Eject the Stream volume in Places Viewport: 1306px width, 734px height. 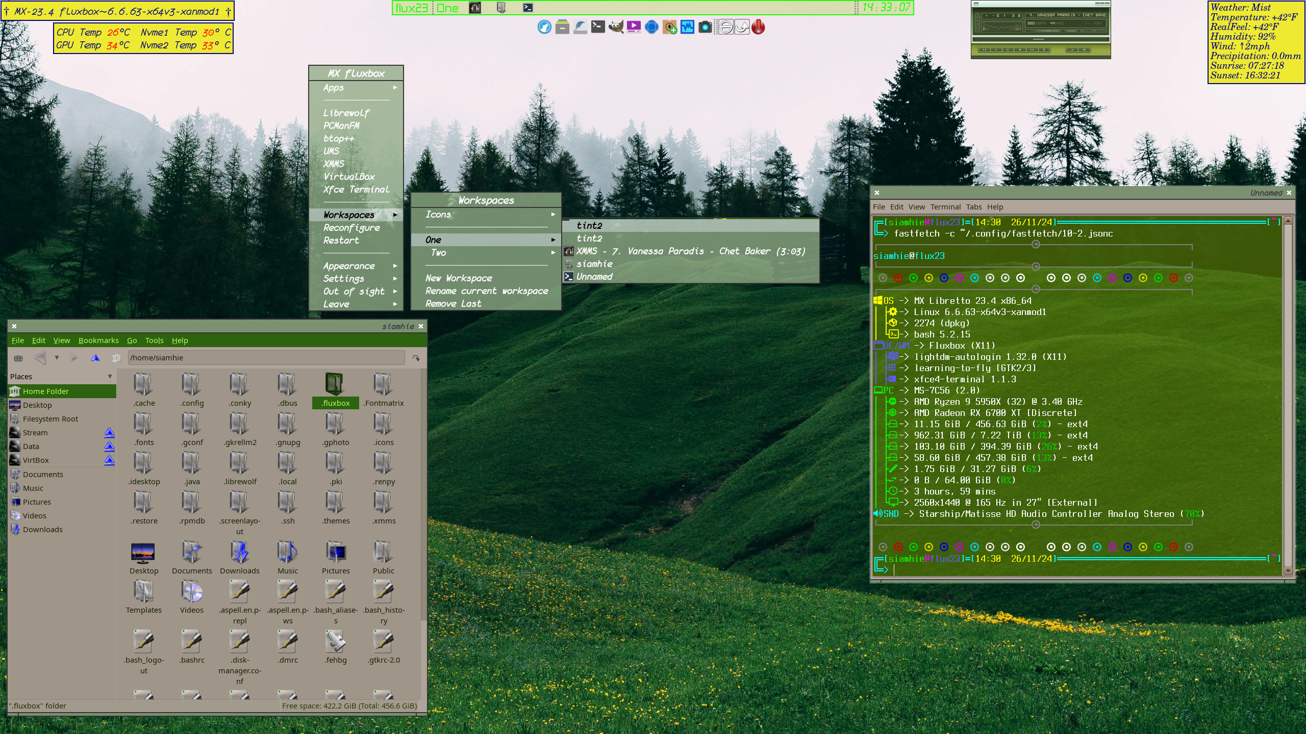(109, 433)
